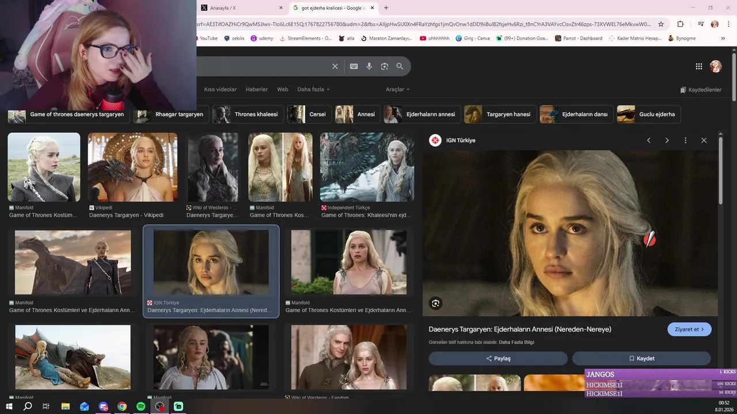Select the Targaryen hanesi suggestion chip

click(x=500, y=114)
